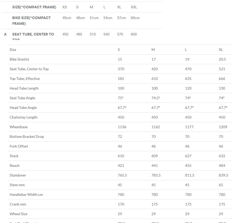Click the Stack row label
Image resolution: width=233 pixels, height=223 pixels.
(x=14, y=156)
